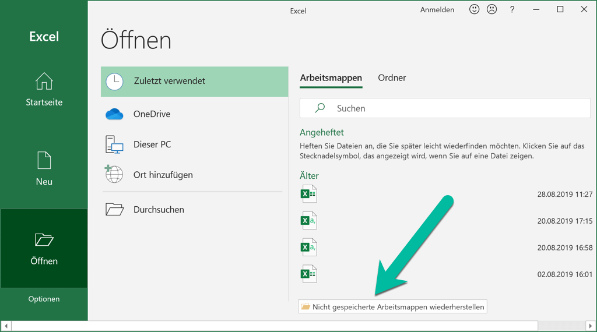Screen dimensions: 597x332
Task: Open Optionen in the sidebar
Action: coord(44,299)
